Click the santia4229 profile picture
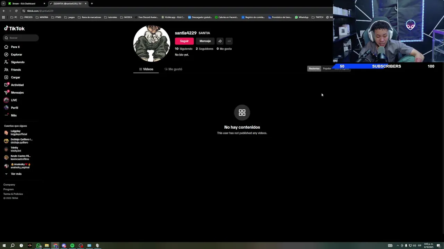444x249 pixels. pyautogui.click(x=152, y=44)
